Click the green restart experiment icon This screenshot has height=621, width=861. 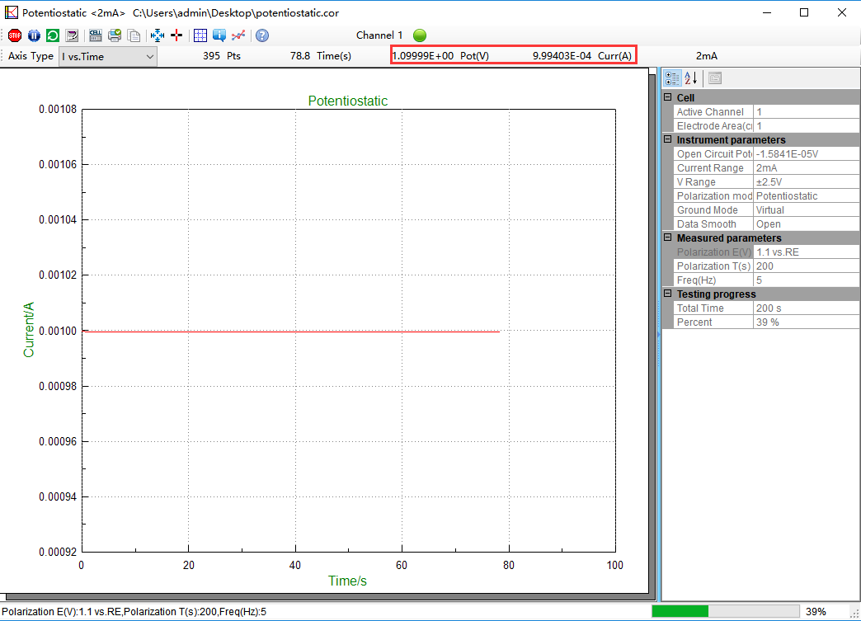click(52, 35)
